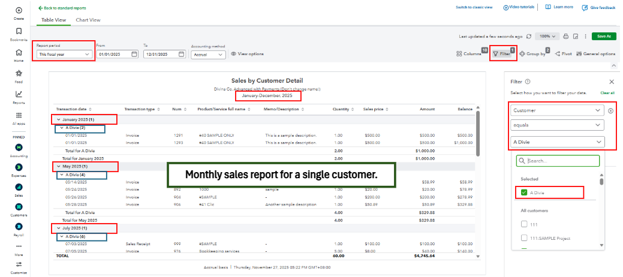This screenshot has width=623, height=277.
Task: Print the report using the printer icon
Action: click(x=565, y=36)
